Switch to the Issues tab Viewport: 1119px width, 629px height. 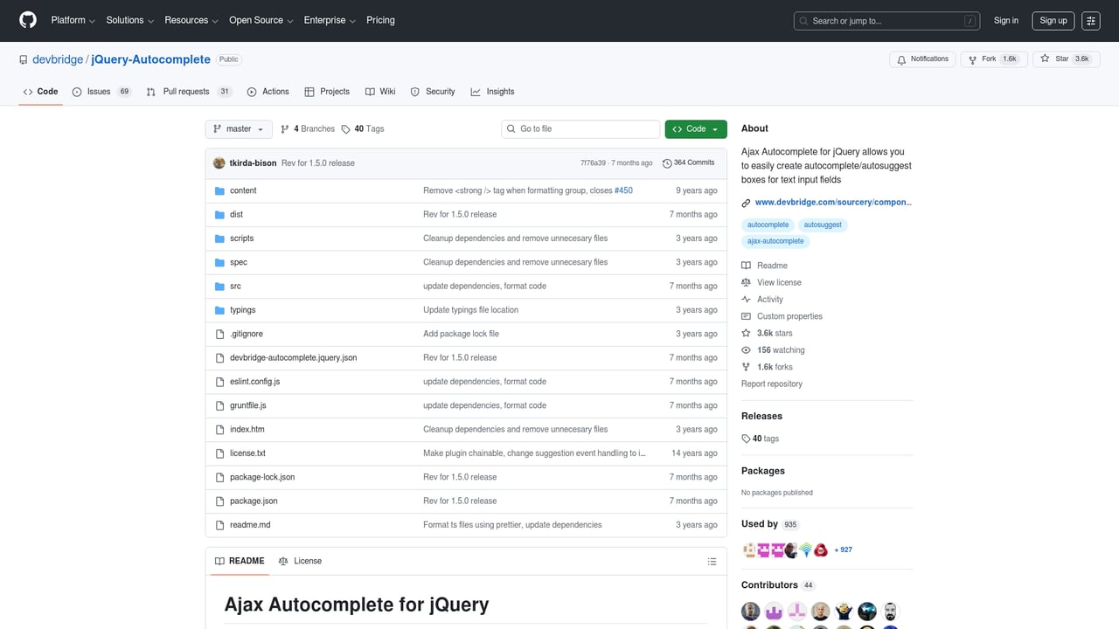[x=99, y=91]
